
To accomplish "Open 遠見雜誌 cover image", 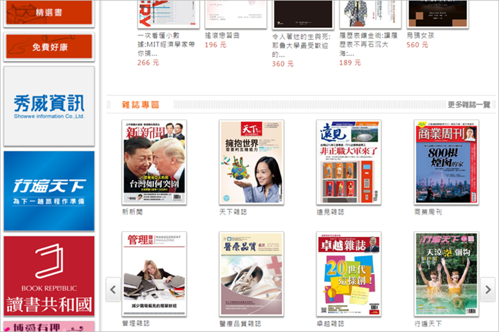I will [349, 162].
